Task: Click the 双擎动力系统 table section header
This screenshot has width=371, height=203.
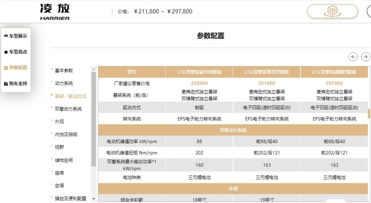Action: (233, 130)
